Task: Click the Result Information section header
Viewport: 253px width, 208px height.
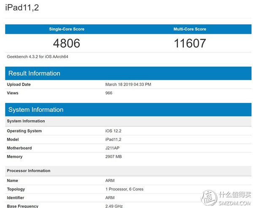Action: tap(34, 73)
